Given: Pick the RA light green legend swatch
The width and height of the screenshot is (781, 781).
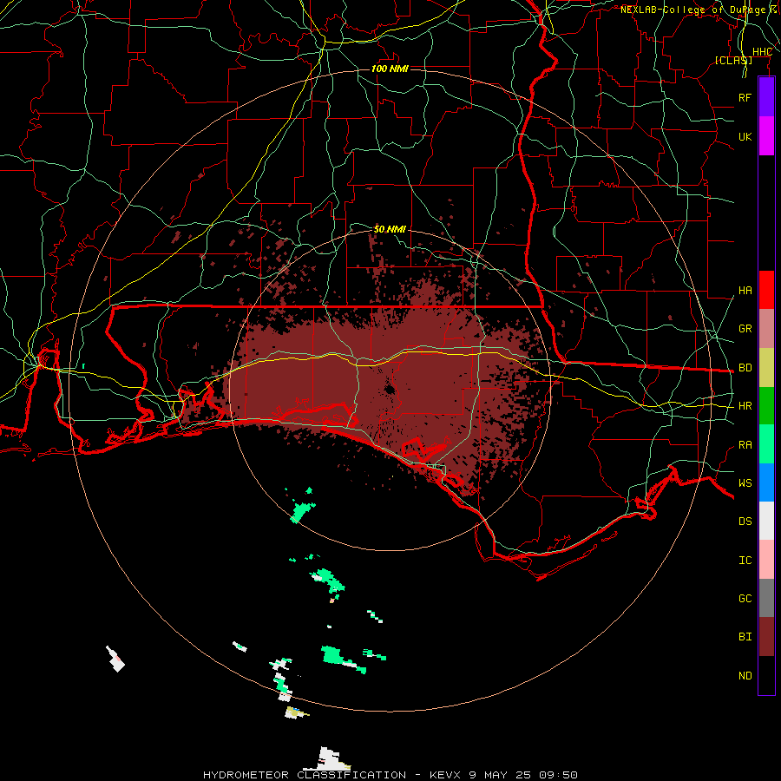Looking at the screenshot, I should tap(766, 444).
